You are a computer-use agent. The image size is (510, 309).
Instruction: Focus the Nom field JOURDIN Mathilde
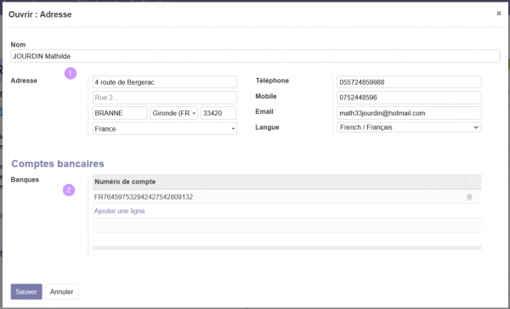pyautogui.click(x=255, y=56)
